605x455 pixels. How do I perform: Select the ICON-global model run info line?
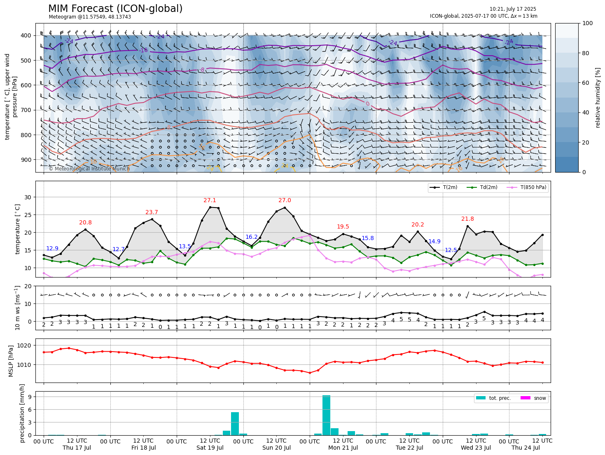[x=484, y=16]
